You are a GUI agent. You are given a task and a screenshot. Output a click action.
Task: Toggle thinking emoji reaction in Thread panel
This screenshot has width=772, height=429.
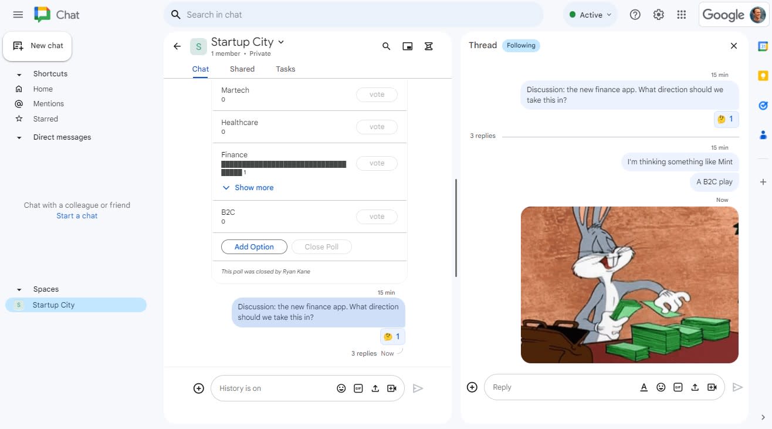pyautogui.click(x=726, y=119)
